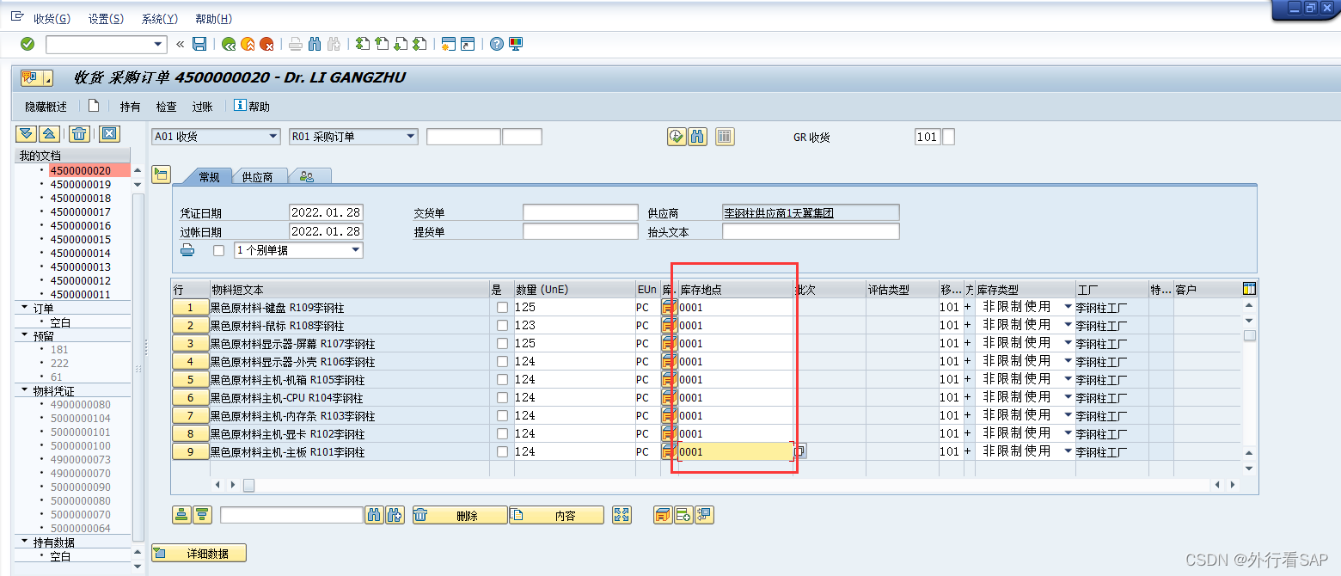
Task: Collapse the 持有数据 tree node
Action: point(24,542)
